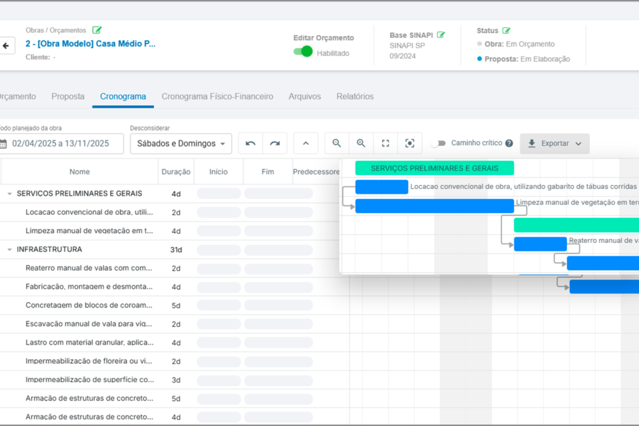Edit the Status pencil icon
639x426 pixels.
(506, 31)
